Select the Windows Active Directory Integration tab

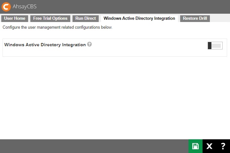pyautogui.click(x=139, y=18)
